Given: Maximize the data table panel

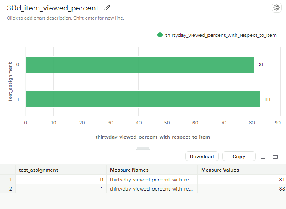Looking at the screenshot, I should [276, 157].
